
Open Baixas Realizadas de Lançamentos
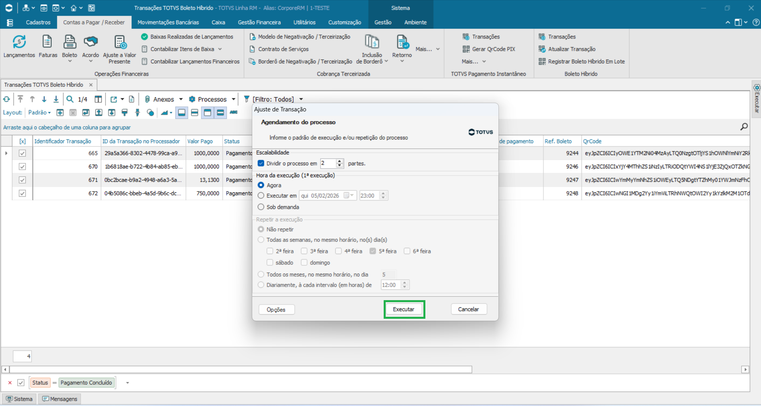pos(187,36)
